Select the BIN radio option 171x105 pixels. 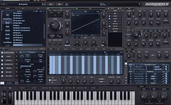tap(50, 82)
